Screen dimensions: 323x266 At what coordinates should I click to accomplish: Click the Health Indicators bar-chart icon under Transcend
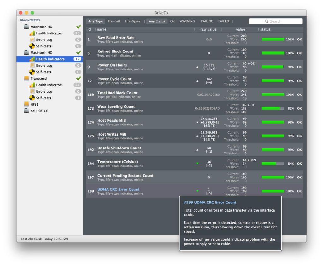[32, 85]
